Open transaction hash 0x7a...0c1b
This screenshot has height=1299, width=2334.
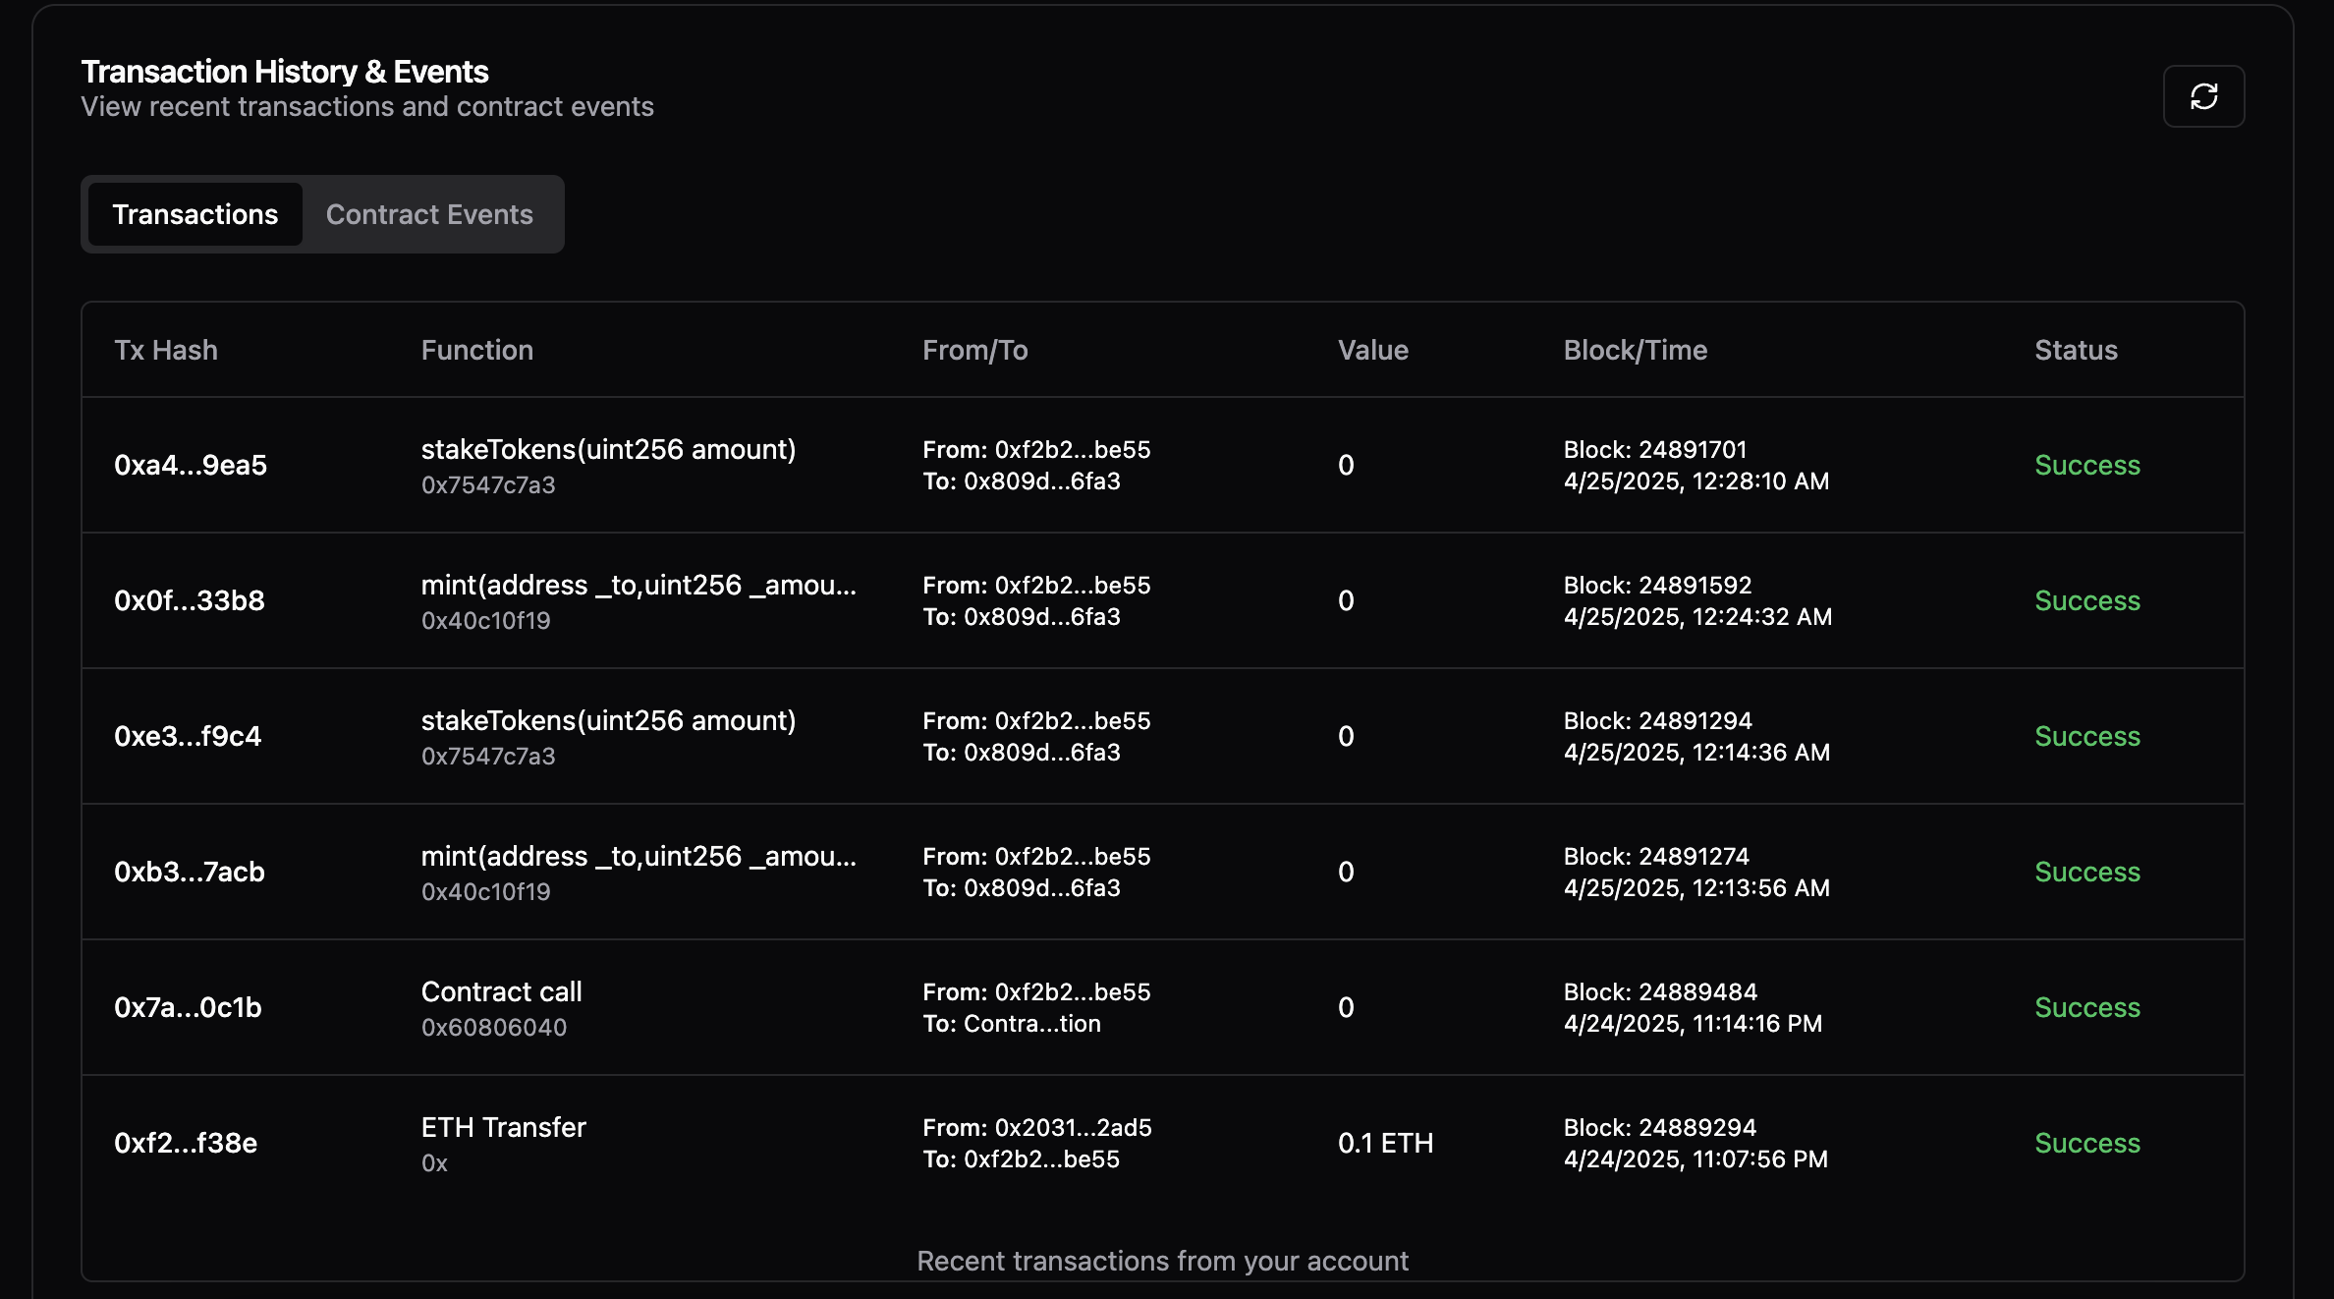pos(188,1007)
